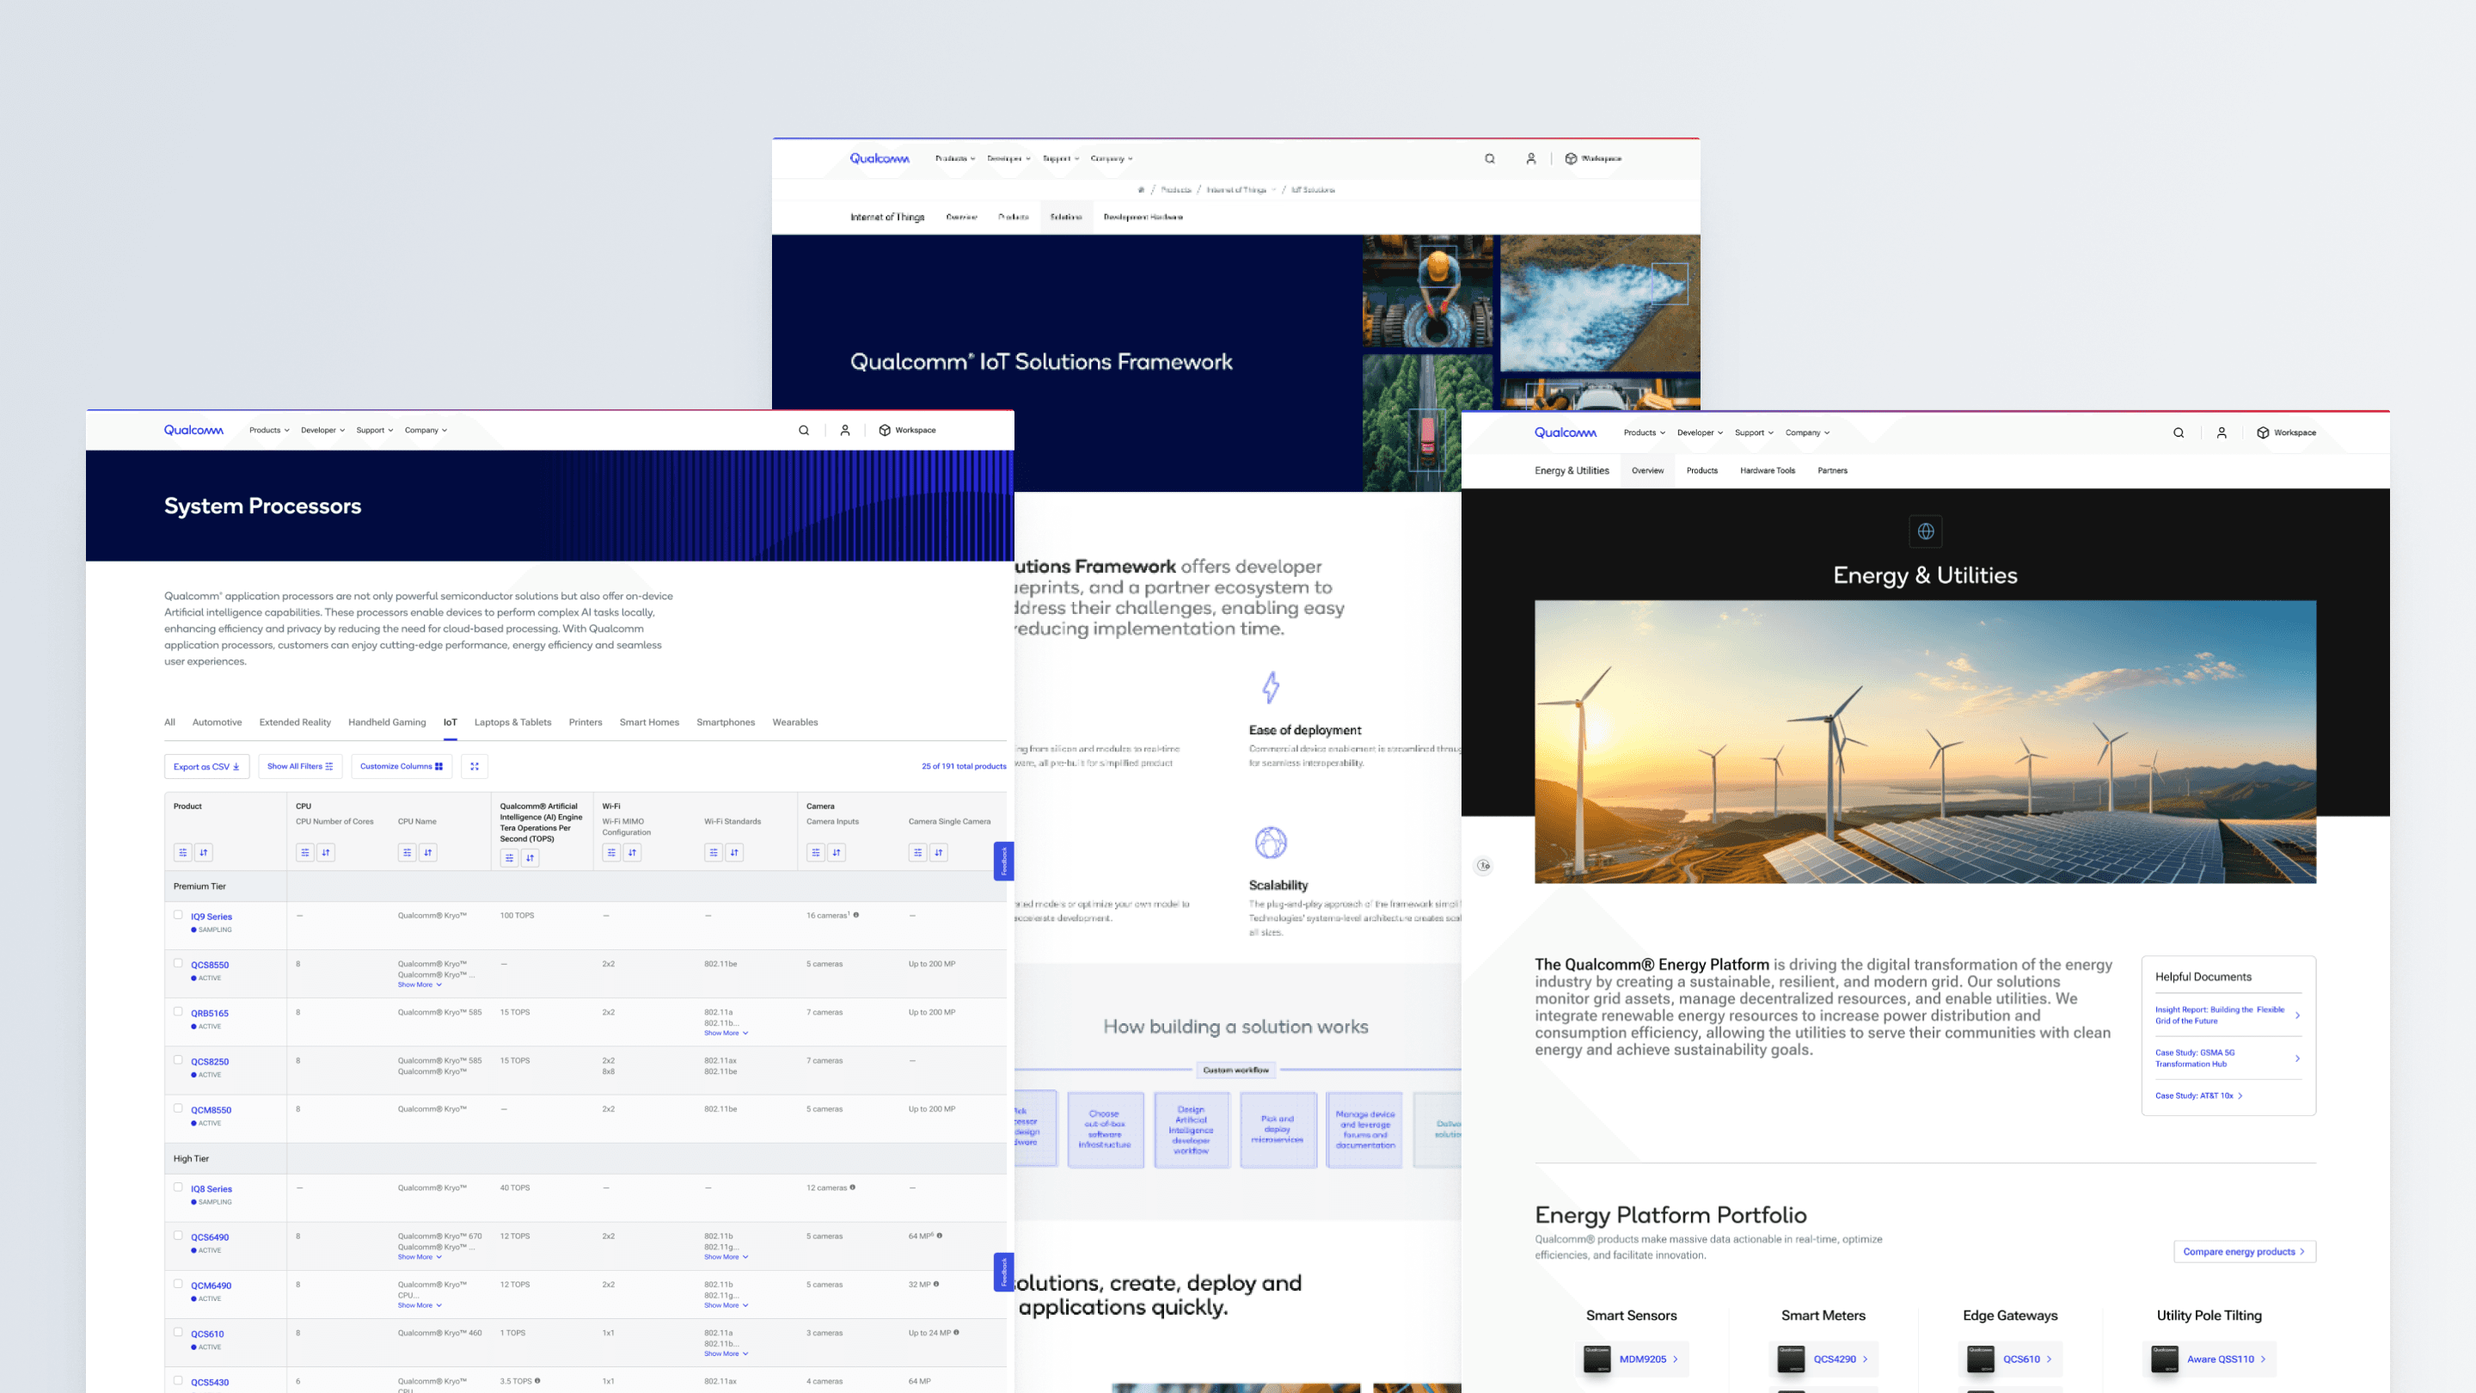This screenshot has width=2476, height=1393.
Task: Select the QCS8550 row checkbox
Action: pos(178,963)
